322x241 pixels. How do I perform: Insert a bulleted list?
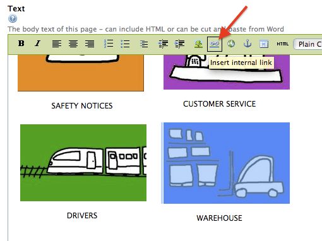tap(125, 44)
